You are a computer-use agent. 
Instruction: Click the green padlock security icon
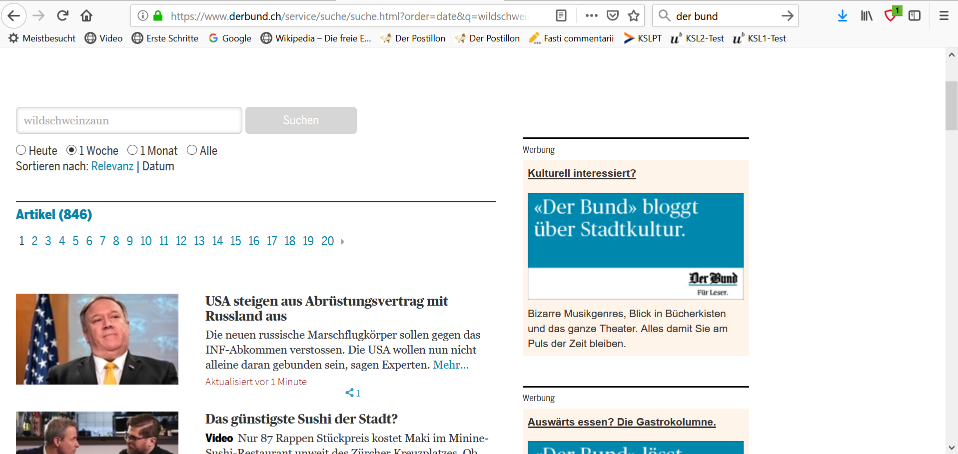pos(158,16)
